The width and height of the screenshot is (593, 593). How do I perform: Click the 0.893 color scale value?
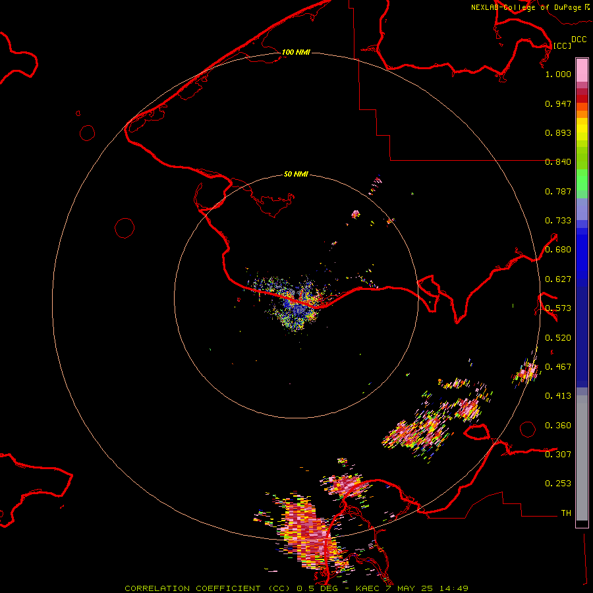[558, 132]
